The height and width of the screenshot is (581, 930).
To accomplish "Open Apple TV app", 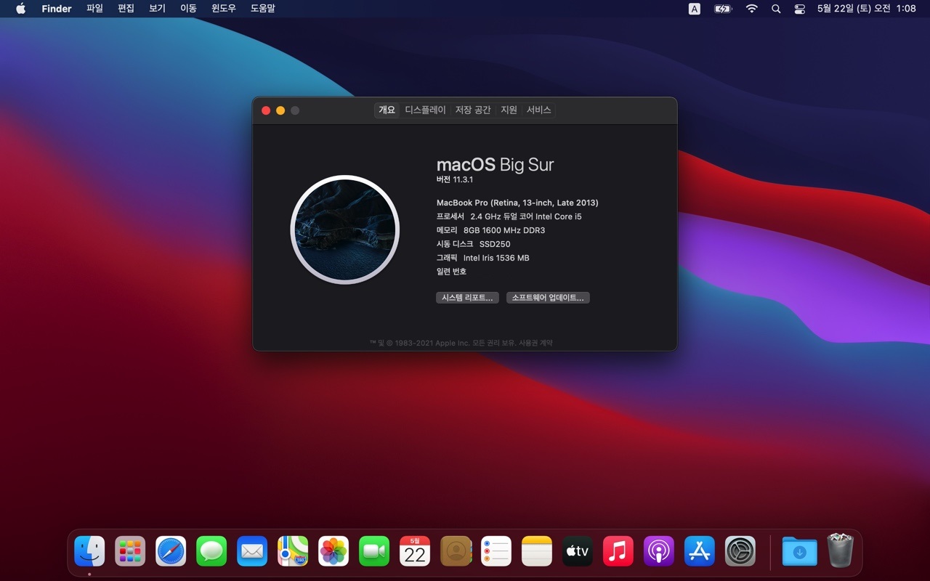I will click(578, 551).
